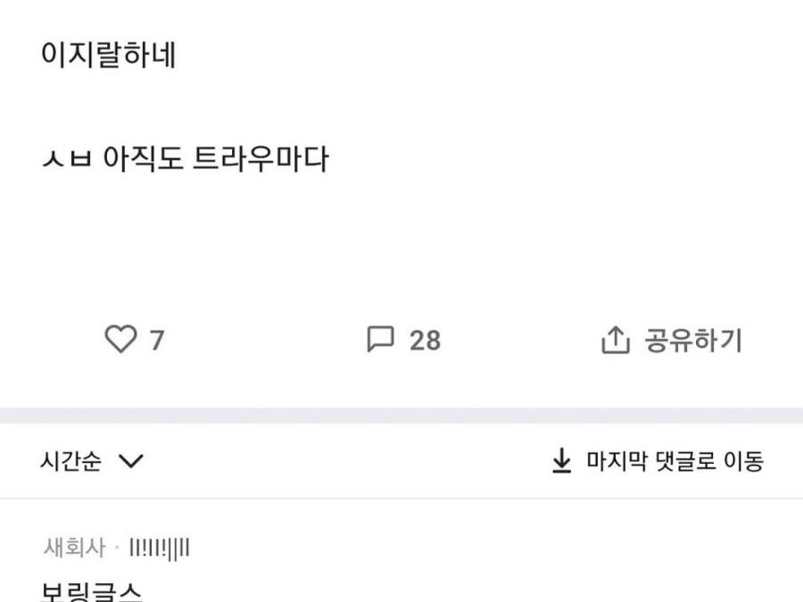
Task: Tap the heart like icon
Action: [x=120, y=340]
